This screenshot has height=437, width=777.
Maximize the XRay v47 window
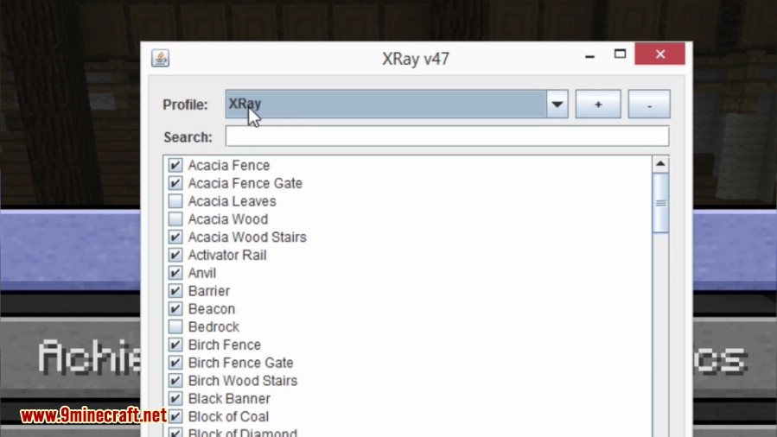[620, 54]
